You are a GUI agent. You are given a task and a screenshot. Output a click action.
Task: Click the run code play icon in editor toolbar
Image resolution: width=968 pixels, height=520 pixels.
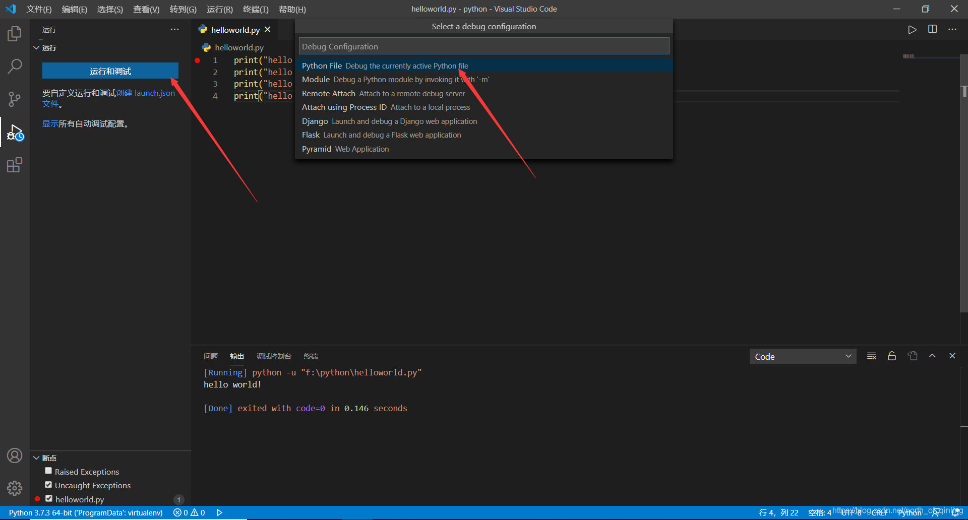[912, 30]
